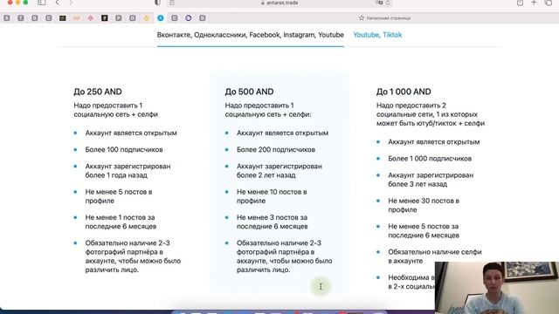
Task: Click the До 1 000 AND heading
Action: tap(404, 92)
